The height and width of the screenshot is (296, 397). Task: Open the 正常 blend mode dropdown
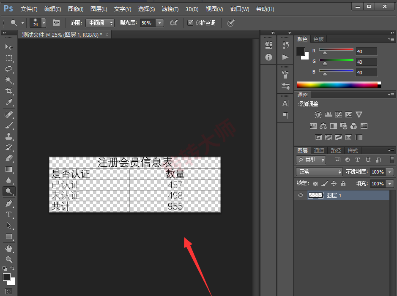[x=319, y=171]
